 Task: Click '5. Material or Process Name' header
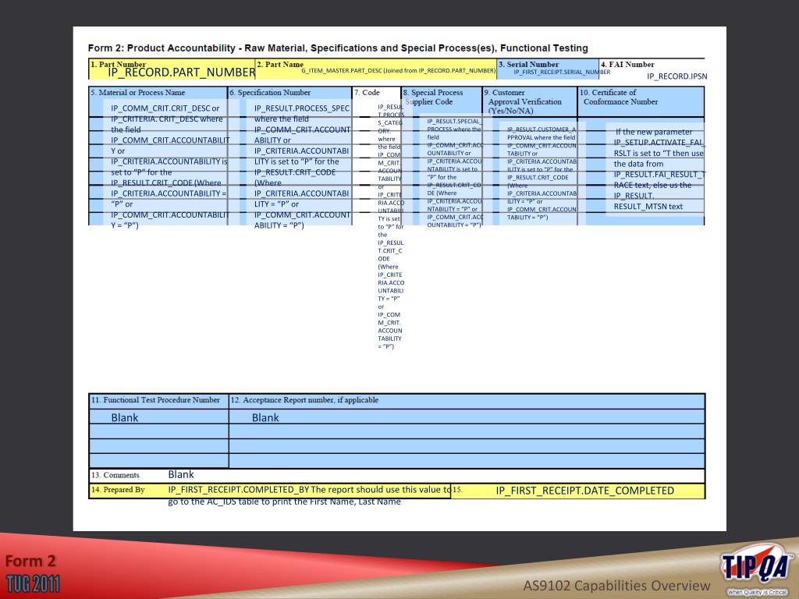click(x=137, y=93)
